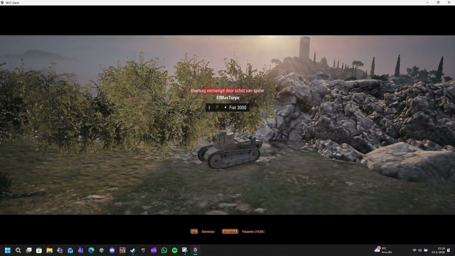Open File Explorer from taskbar
The height and width of the screenshot is (256, 455).
[49, 250]
